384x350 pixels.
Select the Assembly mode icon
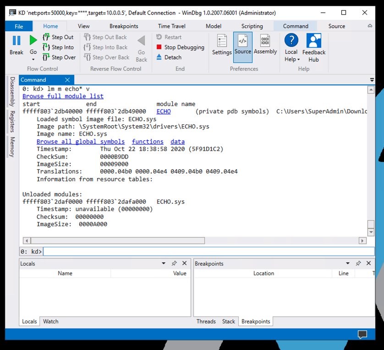[265, 41]
